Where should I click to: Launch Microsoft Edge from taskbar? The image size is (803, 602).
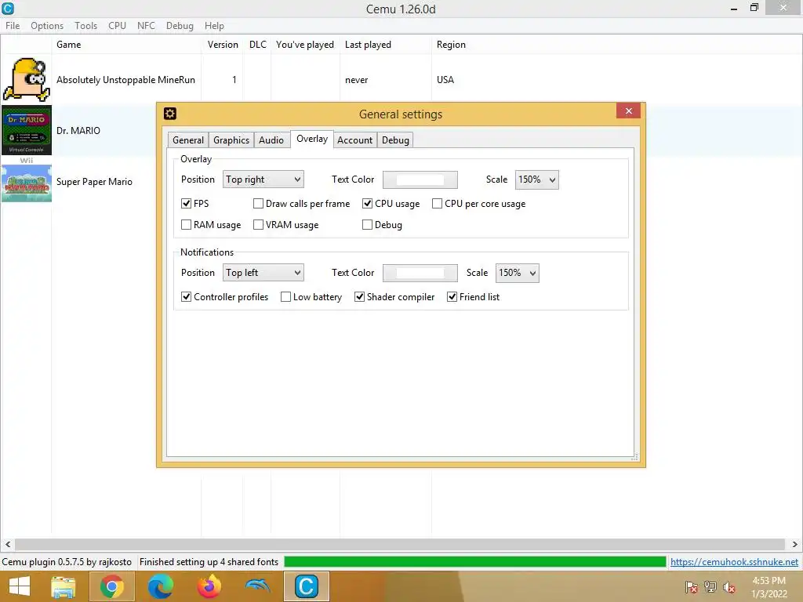pos(160,586)
